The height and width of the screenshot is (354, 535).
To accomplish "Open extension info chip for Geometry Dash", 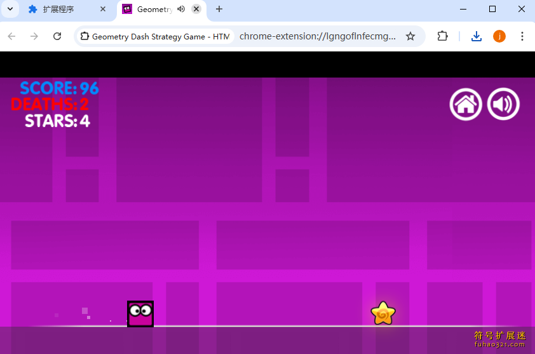I will tap(155, 36).
